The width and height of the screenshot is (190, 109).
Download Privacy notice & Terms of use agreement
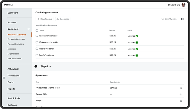coord(181,88)
